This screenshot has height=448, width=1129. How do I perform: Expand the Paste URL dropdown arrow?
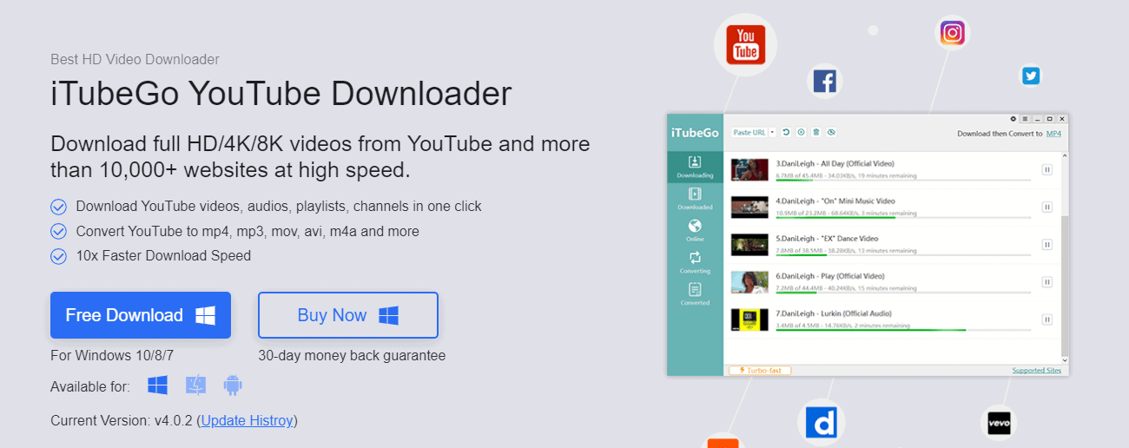(772, 132)
